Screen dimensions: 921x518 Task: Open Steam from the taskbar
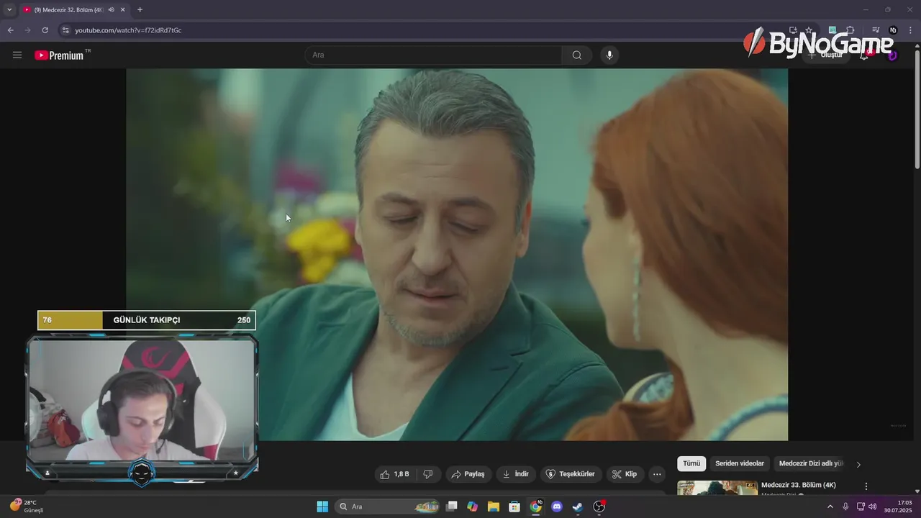[x=578, y=506]
